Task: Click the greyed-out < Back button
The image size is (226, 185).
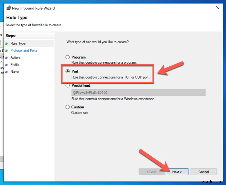Action: [151, 172]
